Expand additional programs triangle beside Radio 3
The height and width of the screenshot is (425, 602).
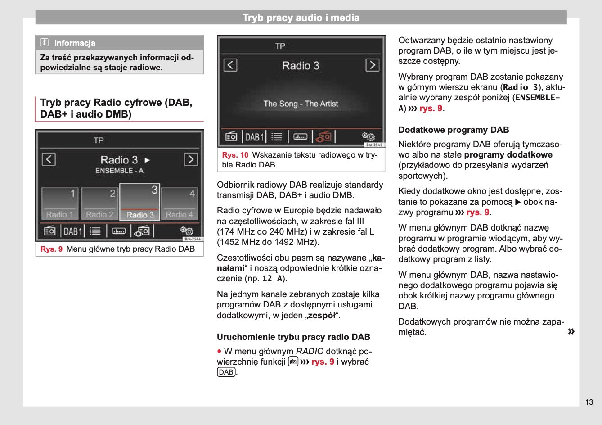(147, 160)
